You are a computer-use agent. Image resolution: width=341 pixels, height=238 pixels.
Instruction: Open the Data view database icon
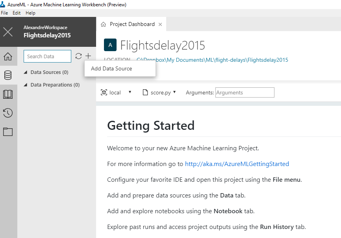tap(8, 75)
